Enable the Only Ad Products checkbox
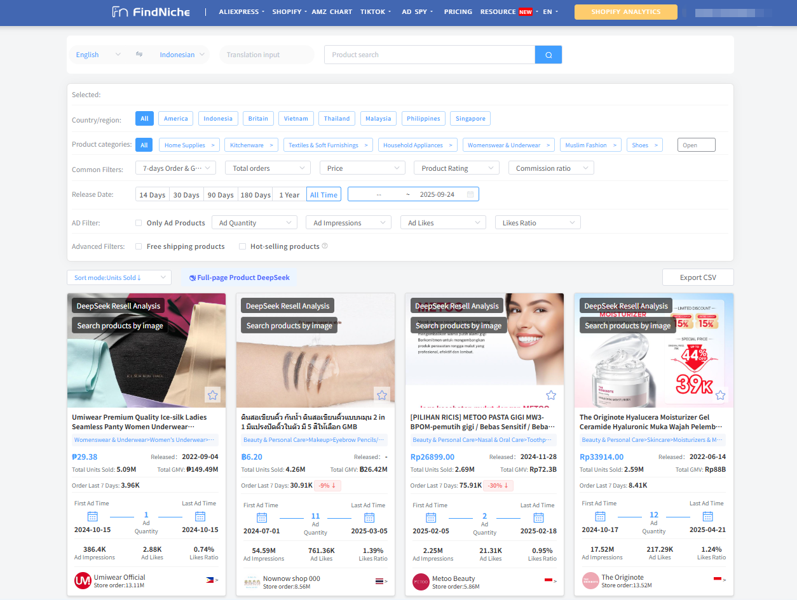Image resolution: width=797 pixels, height=600 pixels. [x=139, y=223]
